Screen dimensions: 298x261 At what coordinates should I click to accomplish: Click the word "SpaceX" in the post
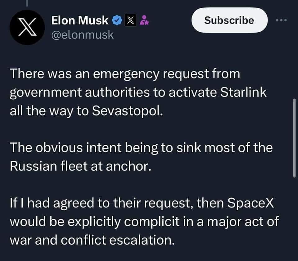tap(250, 203)
